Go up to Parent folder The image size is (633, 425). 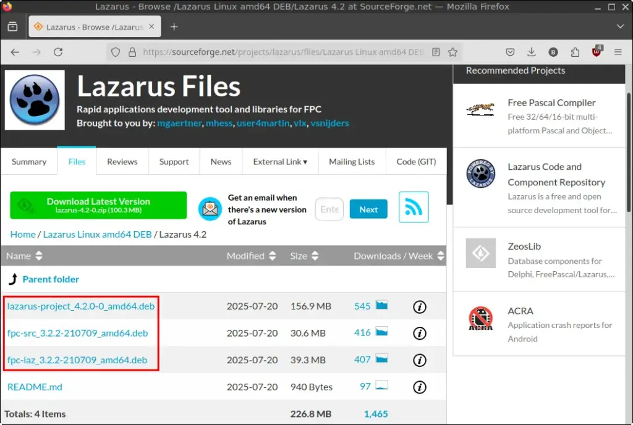(x=51, y=279)
